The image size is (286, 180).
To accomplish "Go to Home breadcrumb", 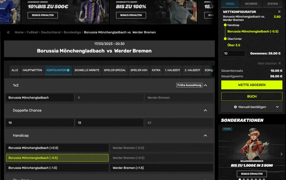I will click(x=19, y=32).
